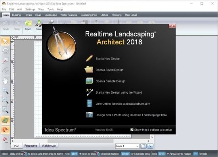The image size is (218, 157).
Task: Select the rotate tool in left toolbar
Action: (5, 51)
